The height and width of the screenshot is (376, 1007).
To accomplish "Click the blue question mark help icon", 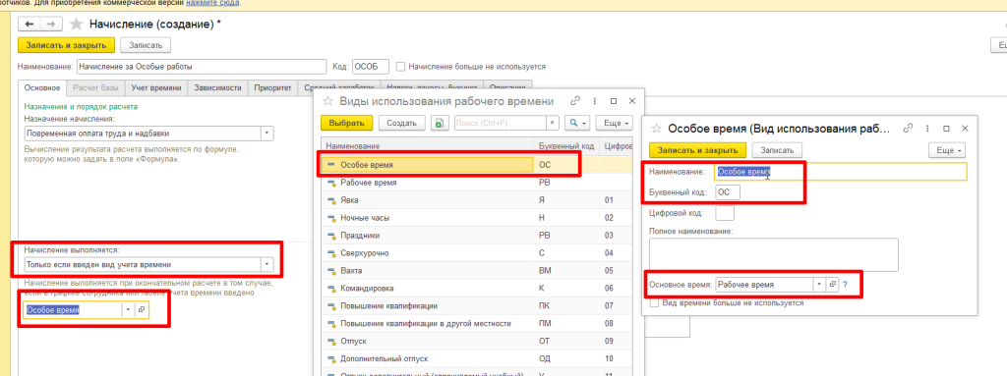I will [x=845, y=285].
